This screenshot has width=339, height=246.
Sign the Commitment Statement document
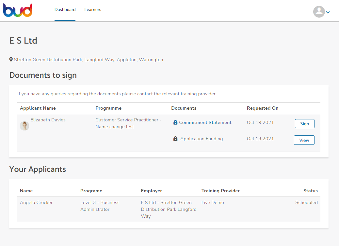pos(304,124)
